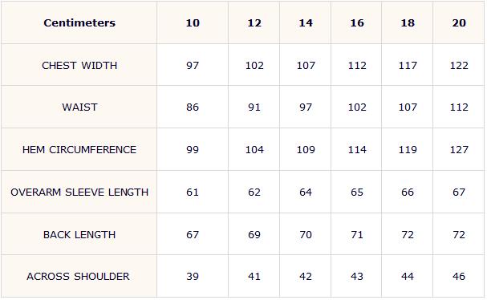
Task: Select the size 14 column header
Action: click(x=306, y=23)
